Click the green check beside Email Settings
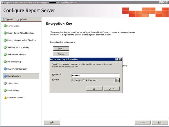This screenshot has width=169, height=127. click(x=5, y=90)
